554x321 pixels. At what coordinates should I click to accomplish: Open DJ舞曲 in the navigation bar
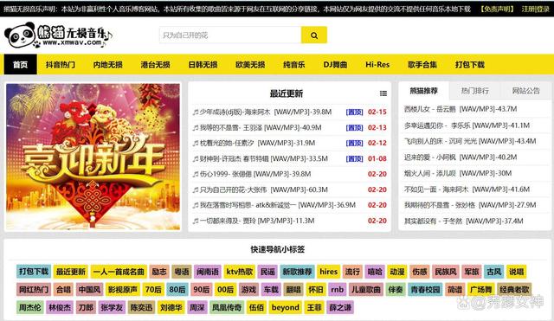335,65
